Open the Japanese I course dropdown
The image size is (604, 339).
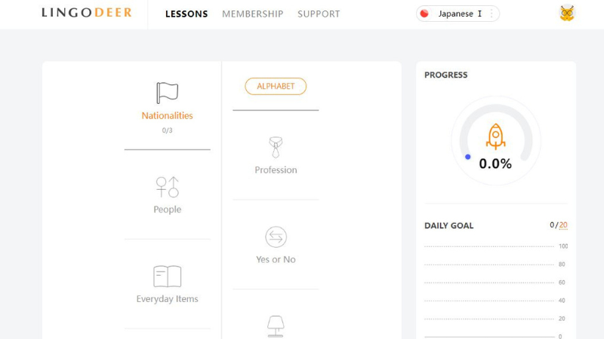pos(458,14)
